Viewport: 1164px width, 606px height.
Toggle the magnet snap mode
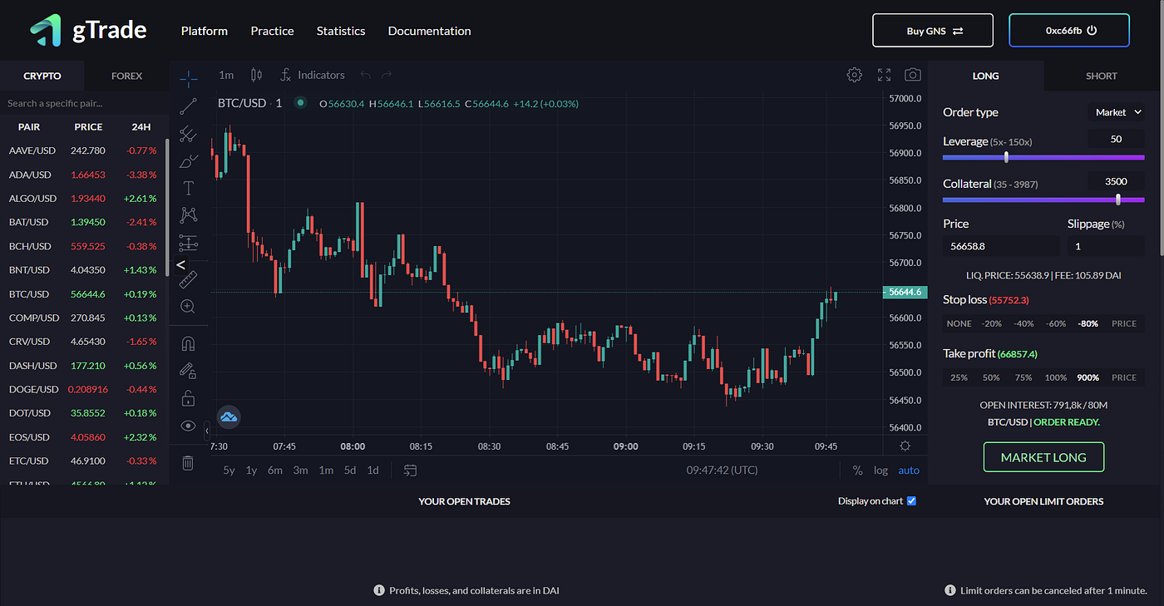[189, 344]
